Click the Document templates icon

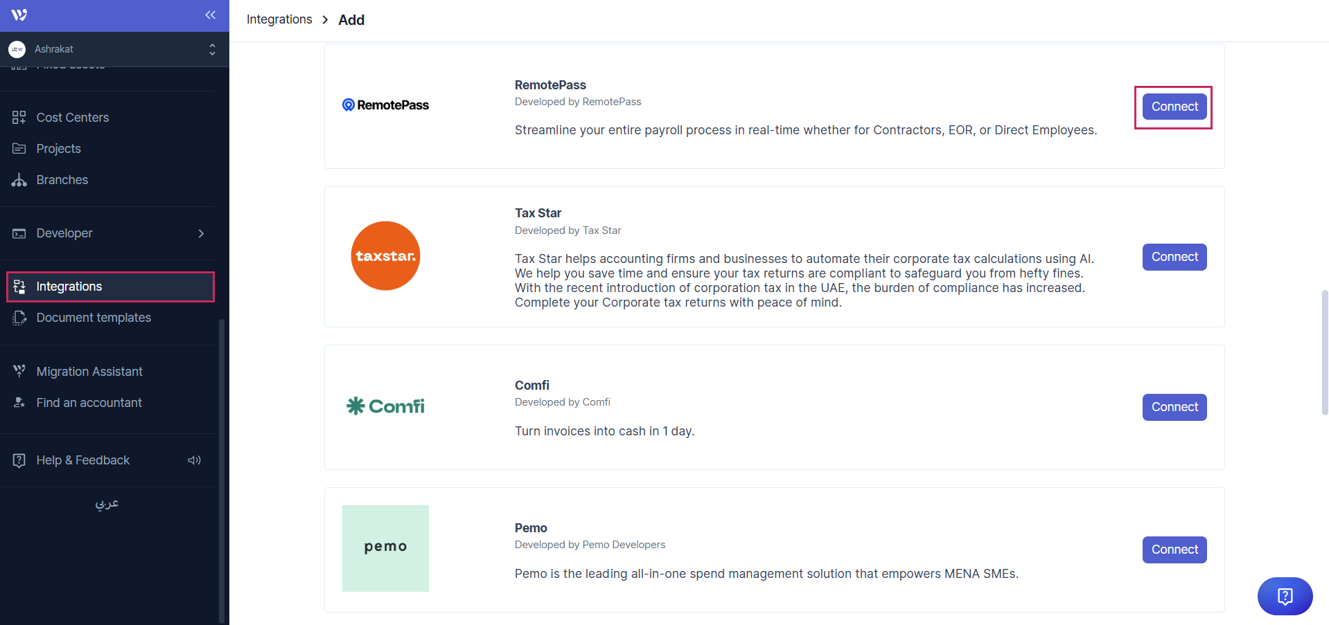[19, 318]
